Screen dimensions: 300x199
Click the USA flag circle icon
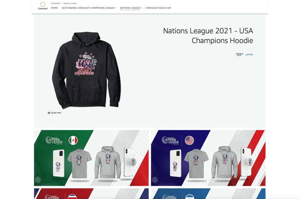tap(189, 140)
